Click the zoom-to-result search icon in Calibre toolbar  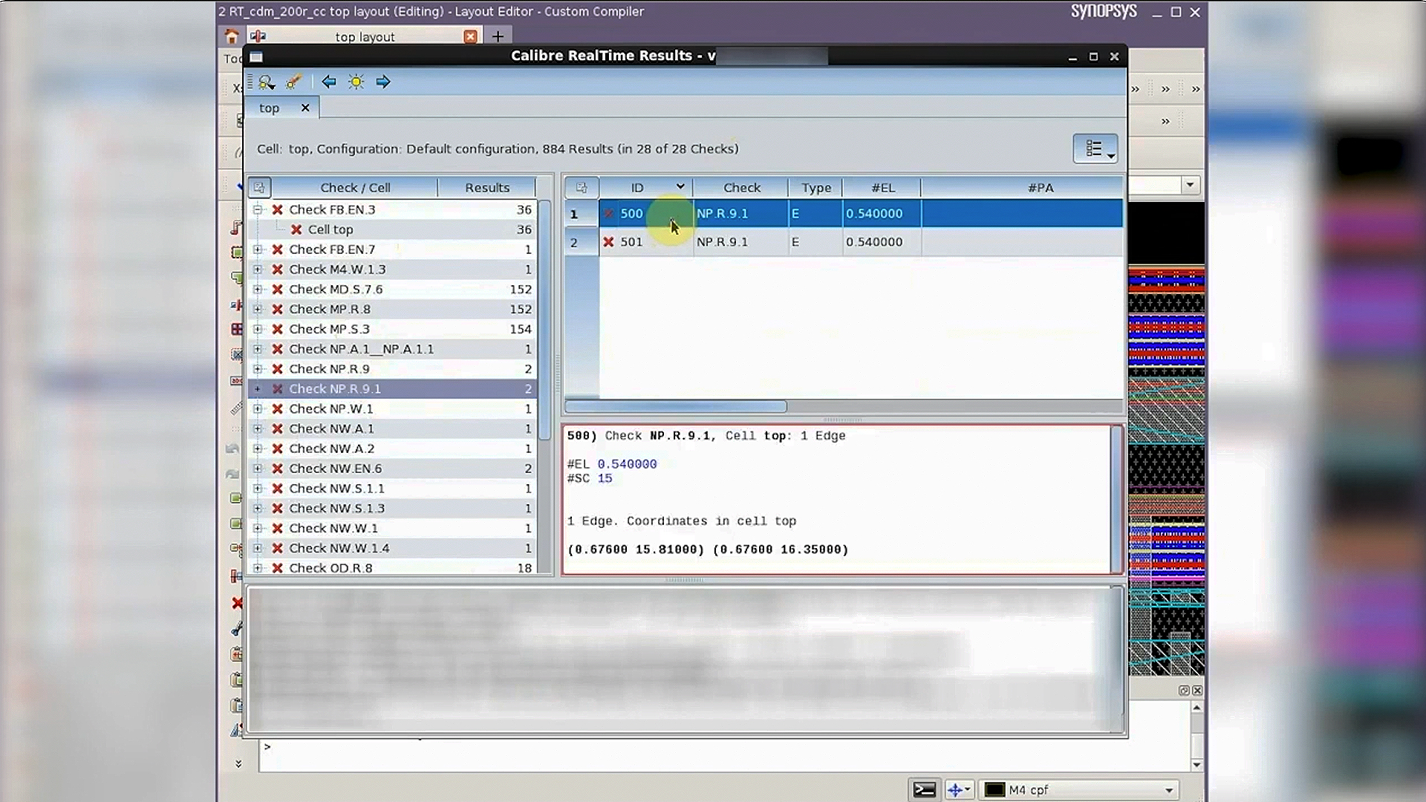[x=266, y=82]
